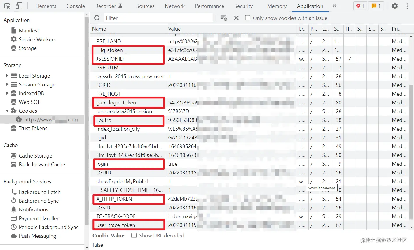Click the Periodic Background Sync clock icon
The image size is (414, 250).
pos(14,227)
